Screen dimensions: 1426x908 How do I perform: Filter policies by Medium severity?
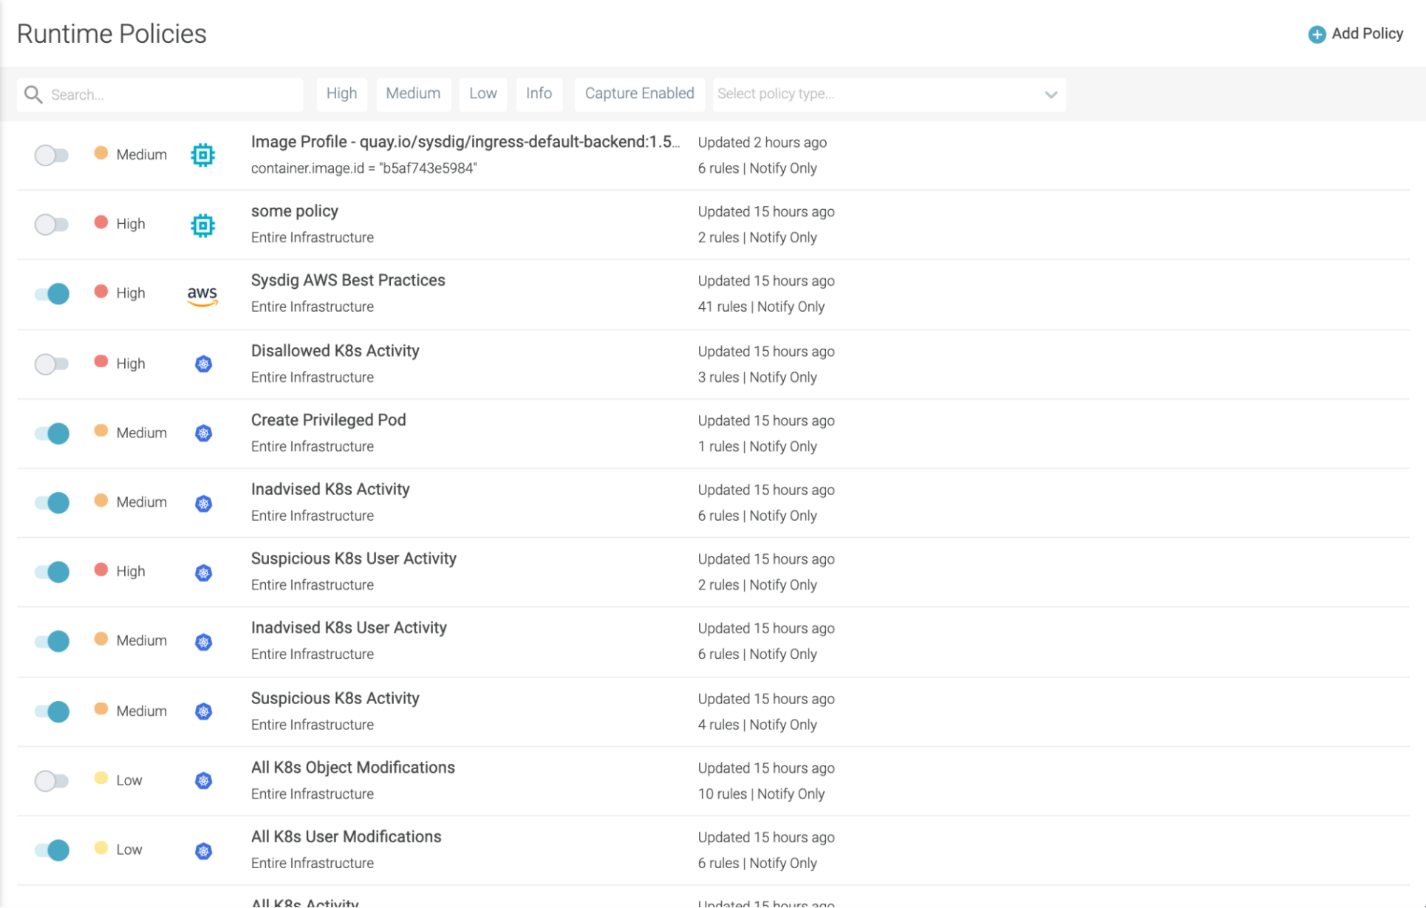[413, 94]
